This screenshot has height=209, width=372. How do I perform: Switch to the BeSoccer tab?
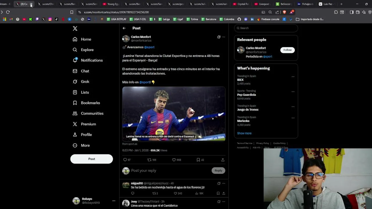284,4
